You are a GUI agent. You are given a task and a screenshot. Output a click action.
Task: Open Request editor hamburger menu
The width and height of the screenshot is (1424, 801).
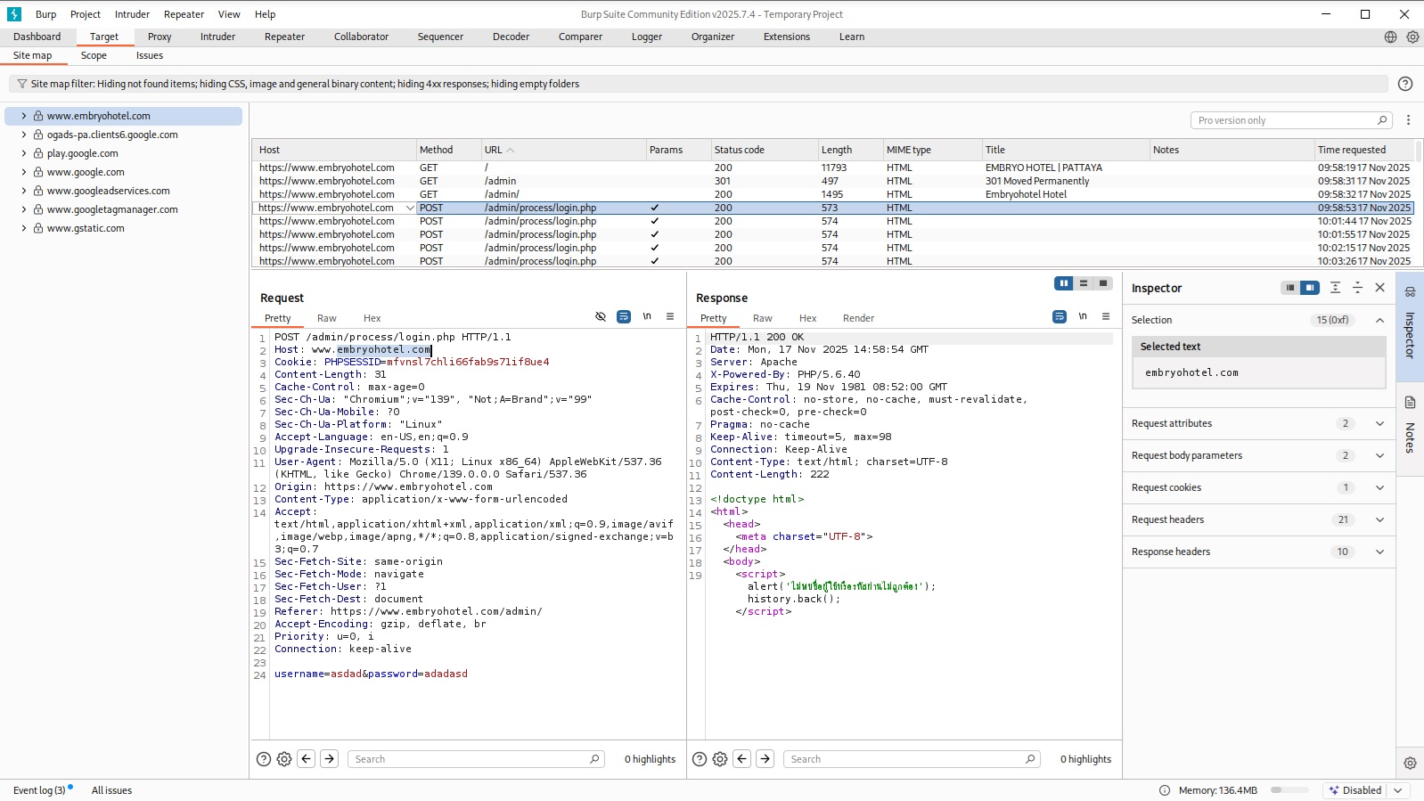coord(670,316)
